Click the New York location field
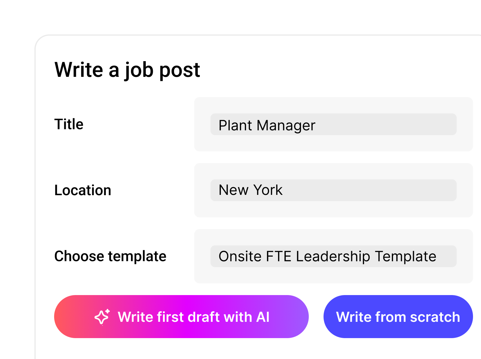Screen dimensions: 481x359 (x=333, y=190)
